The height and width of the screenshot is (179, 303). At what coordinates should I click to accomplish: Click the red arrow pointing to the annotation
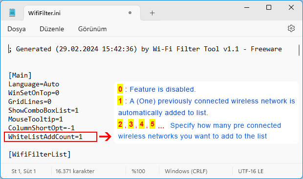click(x=105, y=137)
